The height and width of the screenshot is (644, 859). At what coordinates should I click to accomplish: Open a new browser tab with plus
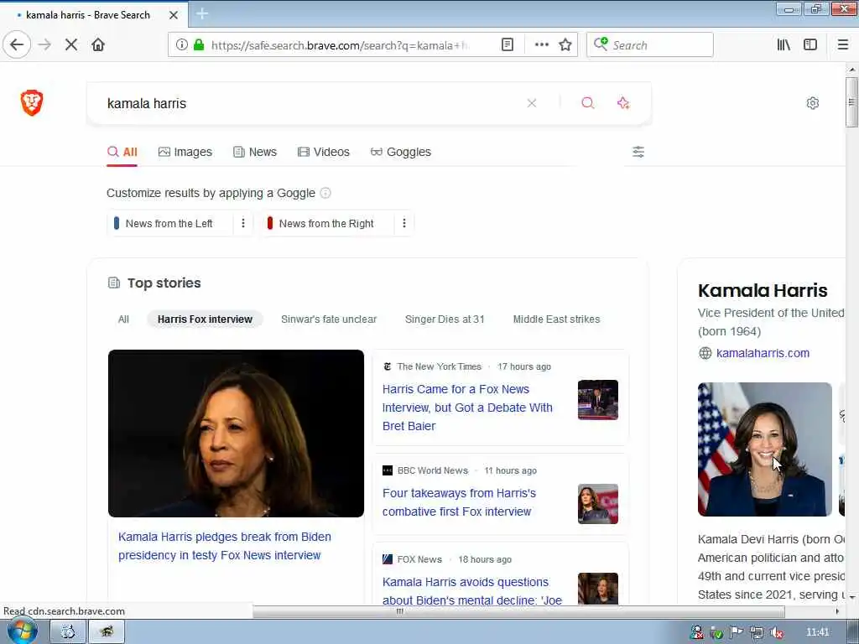[x=202, y=13]
